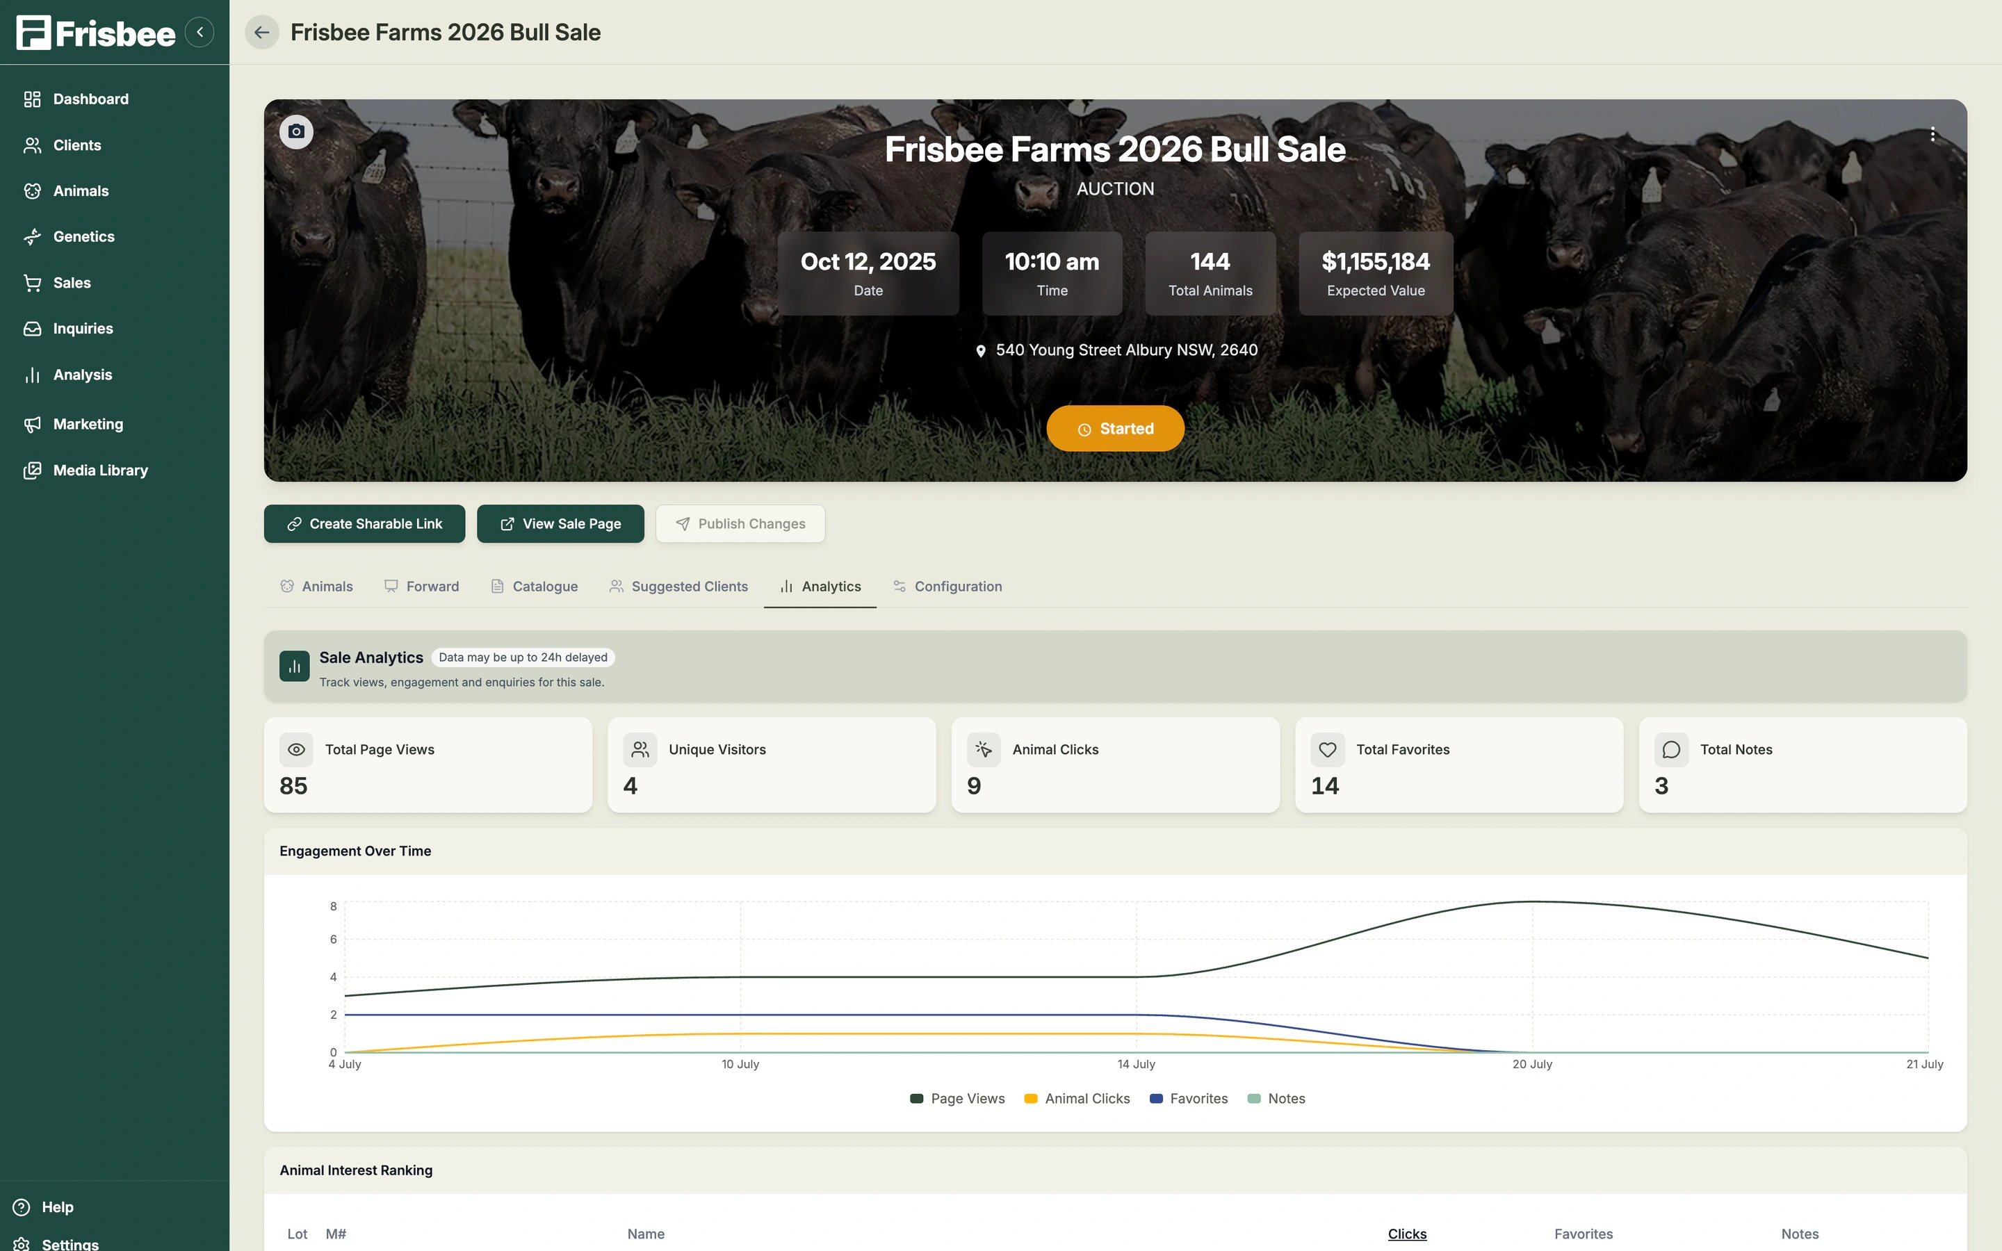Collapse the sidebar with the chevron button
The image size is (2002, 1251).
(x=200, y=32)
